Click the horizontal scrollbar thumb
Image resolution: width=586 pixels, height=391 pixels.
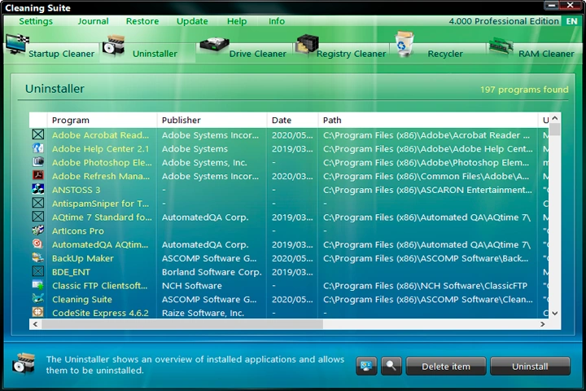[182, 324]
